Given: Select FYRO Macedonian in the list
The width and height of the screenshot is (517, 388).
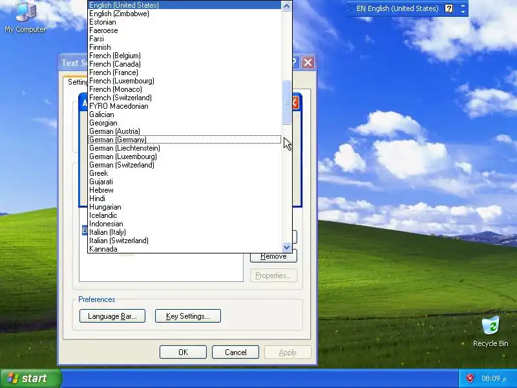Looking at the screenshot, I should 185,106.
